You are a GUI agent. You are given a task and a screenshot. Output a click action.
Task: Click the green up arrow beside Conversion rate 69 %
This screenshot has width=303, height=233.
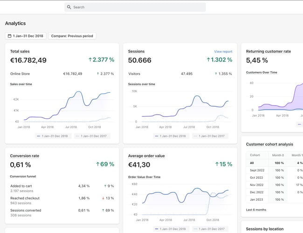(x=98, y=164)
